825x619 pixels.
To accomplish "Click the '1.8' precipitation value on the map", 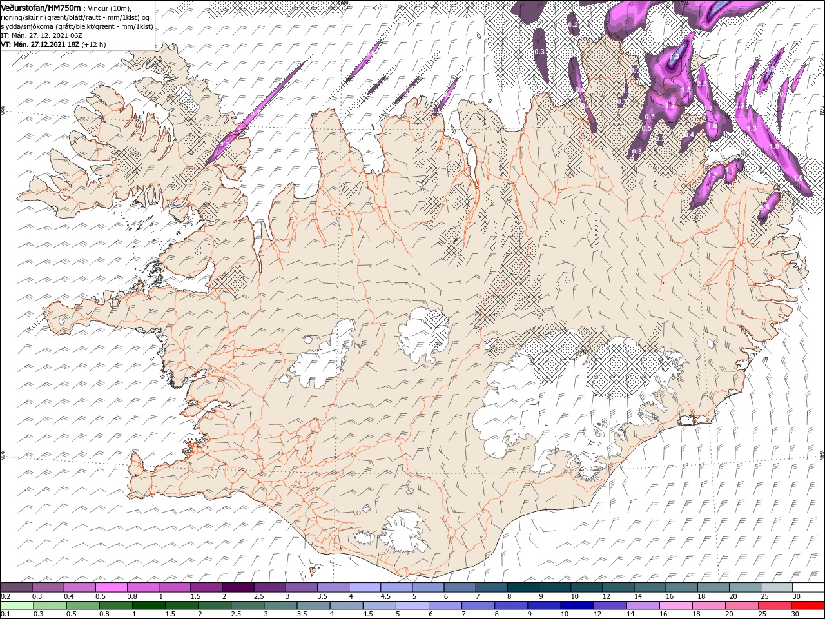I will pos(774,146).
